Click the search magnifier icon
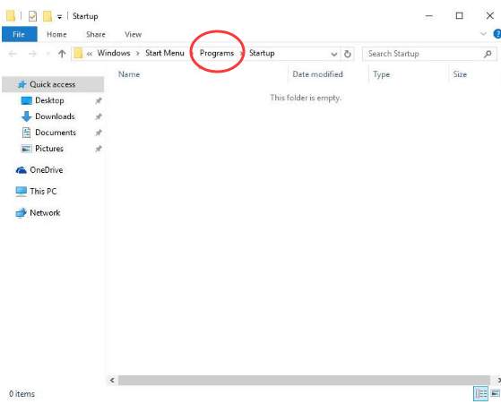 coord(488,54)
